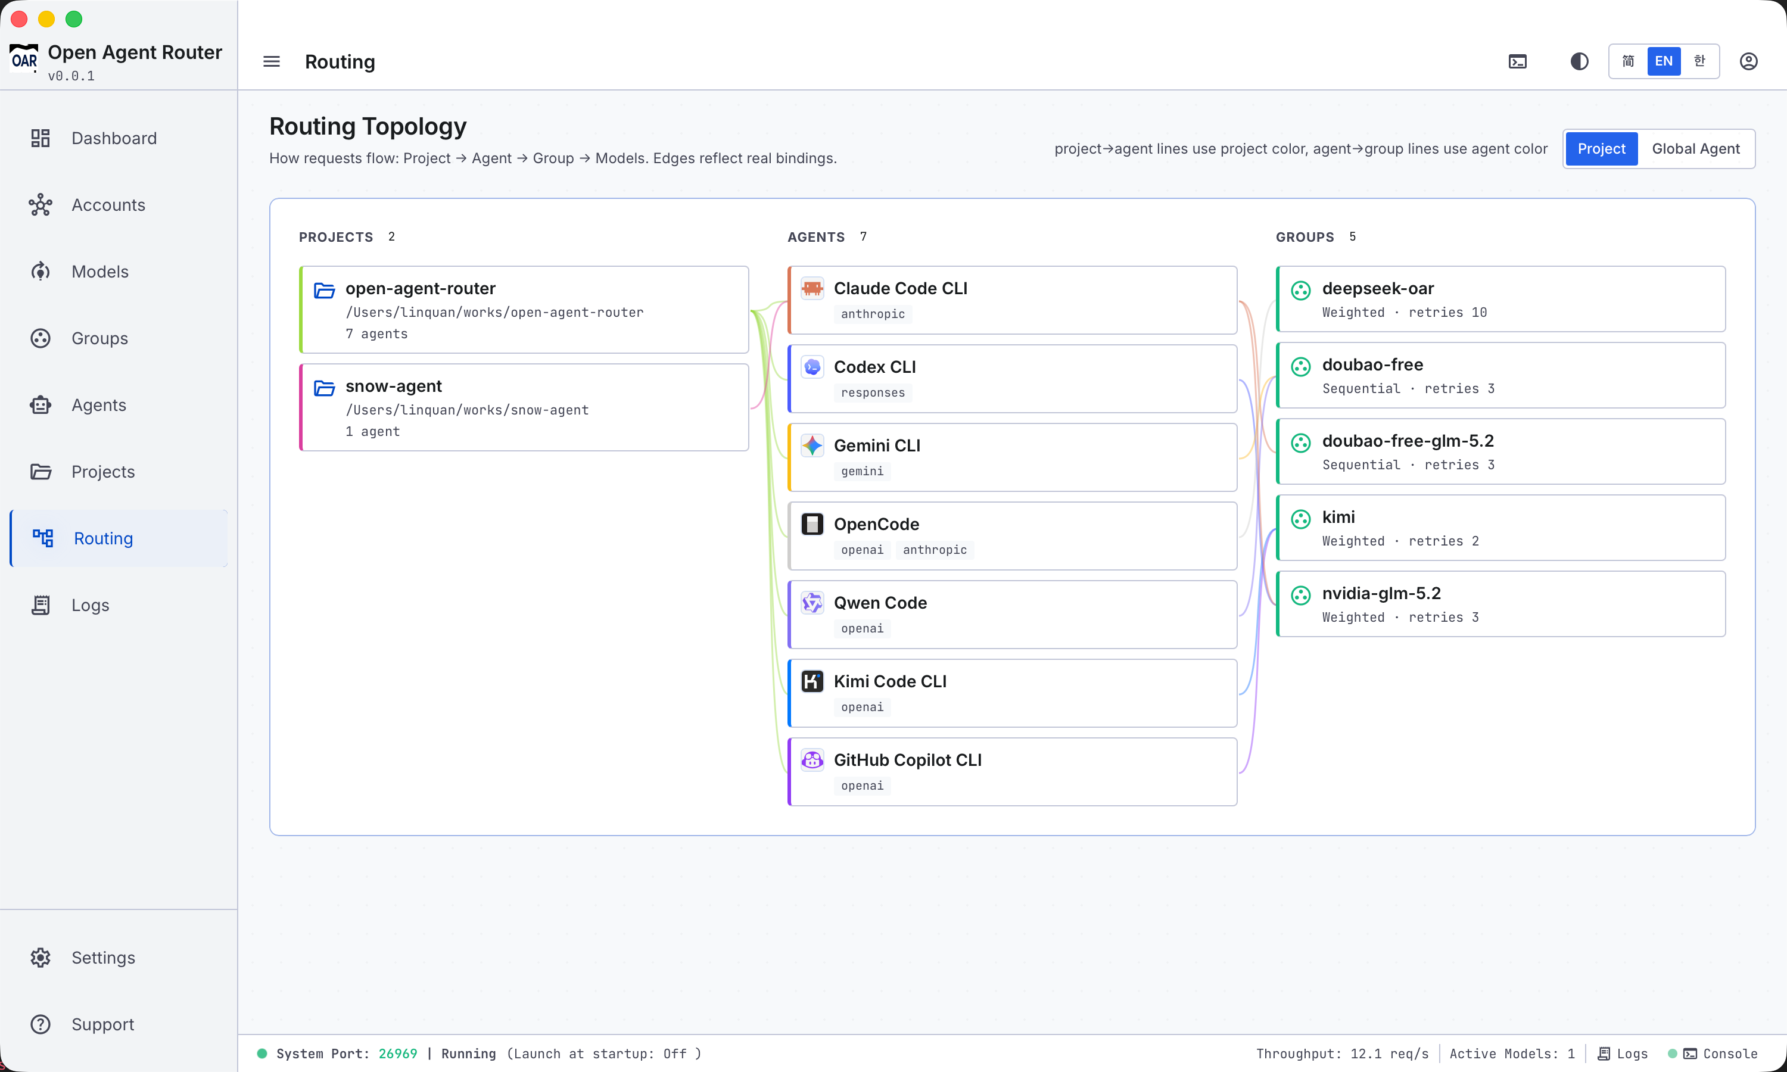This screenshot has height=1072, width=1787.
Task: Open the terminal console icon in header
Action: 1518,61
